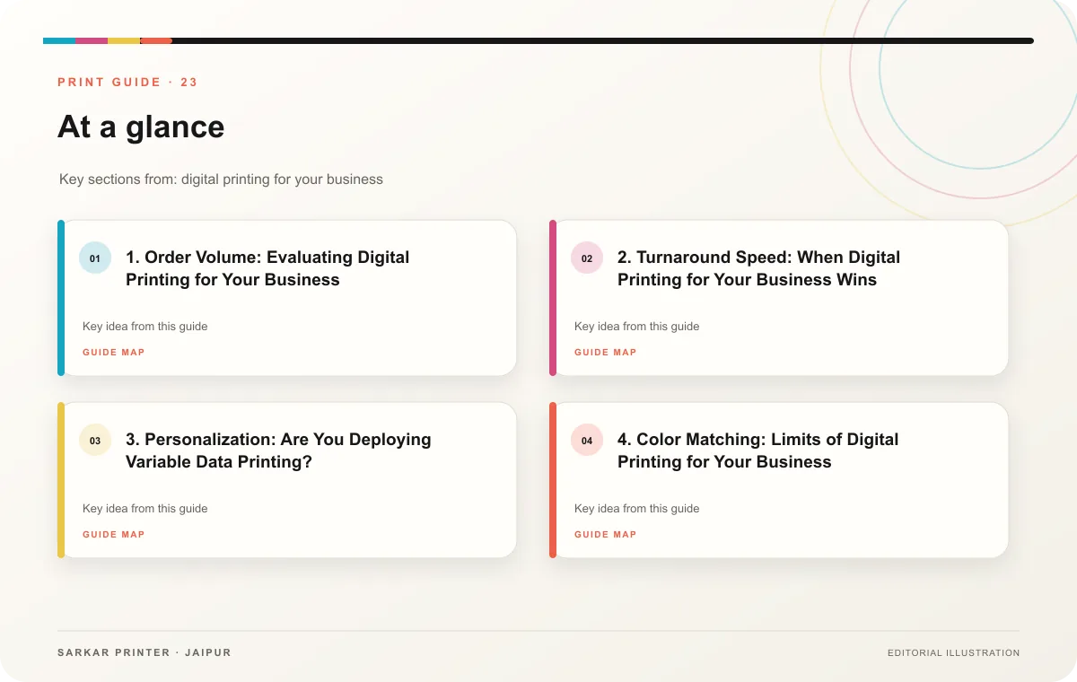The width and height of the screenshot is (1077, 682).
Task: Click the 01 number badge
Action: point(95,258)
